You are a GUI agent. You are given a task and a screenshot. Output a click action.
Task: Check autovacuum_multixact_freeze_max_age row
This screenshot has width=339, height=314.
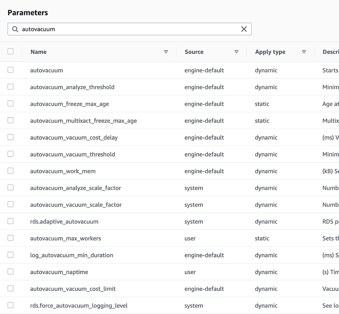[x=10, y=120]
